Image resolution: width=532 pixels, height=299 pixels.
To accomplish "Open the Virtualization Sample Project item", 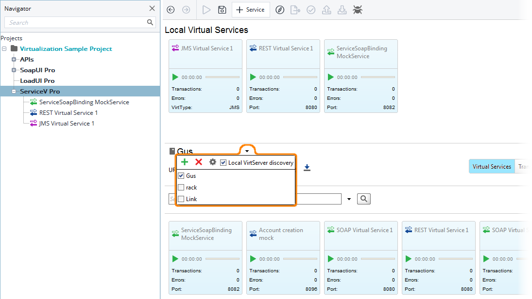I will click(66, 49).
